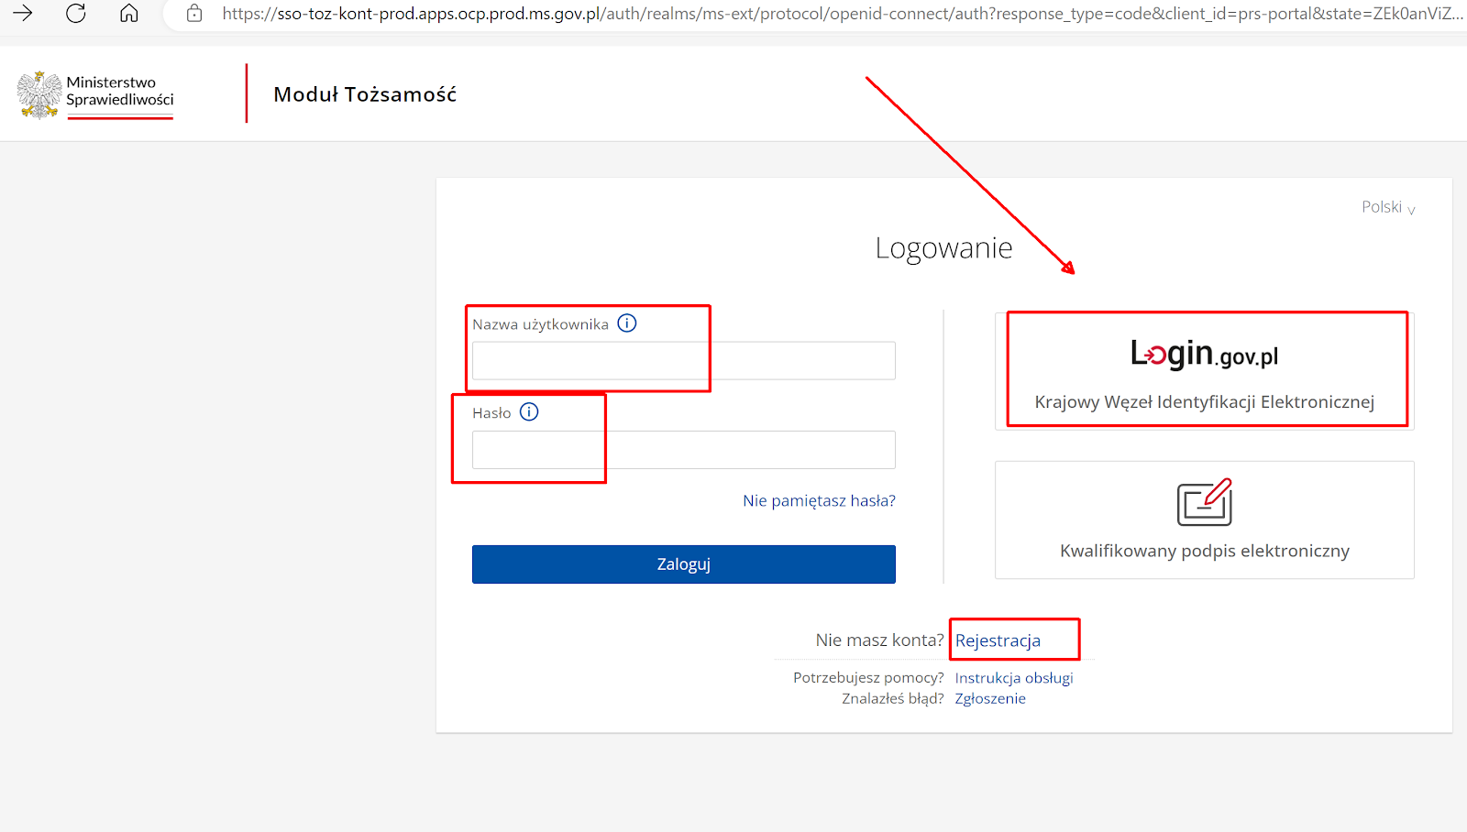Click the address bar URL
Screen dimensions: 1467x832
pos(842,14)
